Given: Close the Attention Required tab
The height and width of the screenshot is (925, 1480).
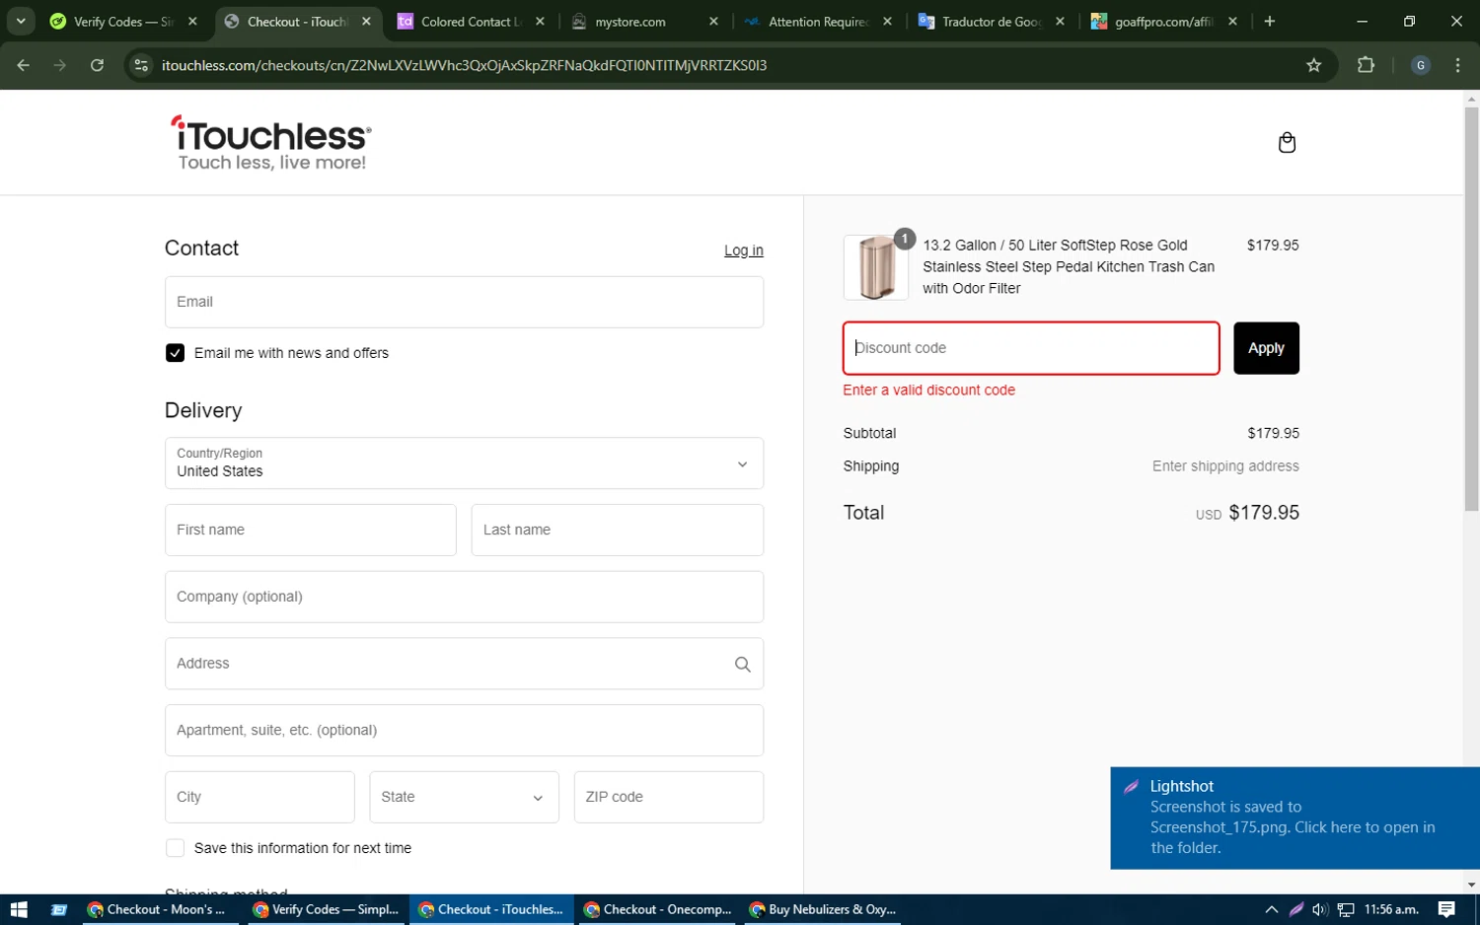Looking at the screenshot, I should click(887, 21).
